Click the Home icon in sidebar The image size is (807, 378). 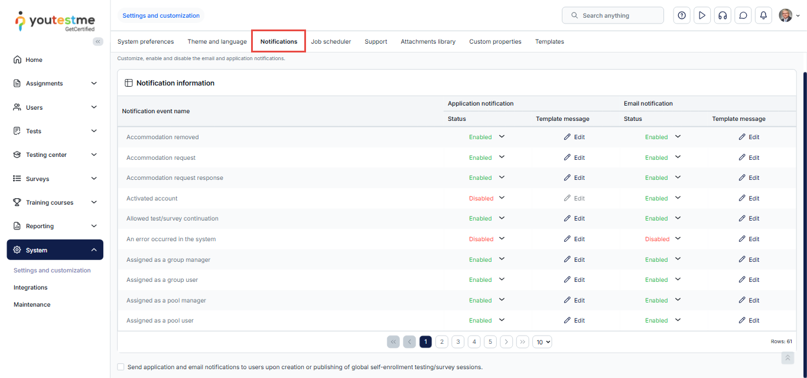tap(17, 60)
